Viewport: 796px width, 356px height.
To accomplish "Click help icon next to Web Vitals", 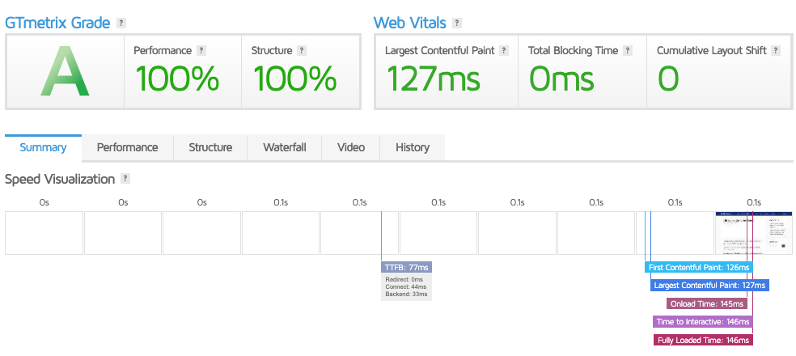I will pyautogui.click(x=457, y=23).
